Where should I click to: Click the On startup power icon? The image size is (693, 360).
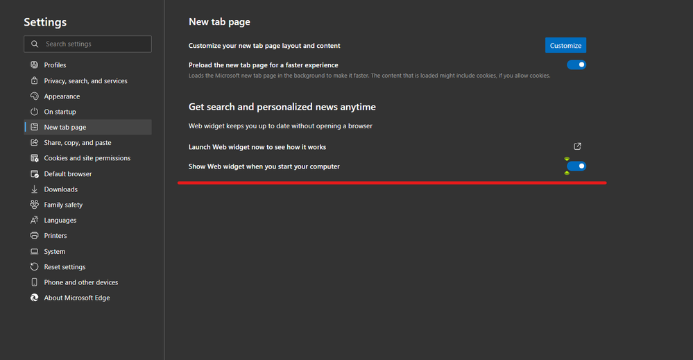(35, 111)
